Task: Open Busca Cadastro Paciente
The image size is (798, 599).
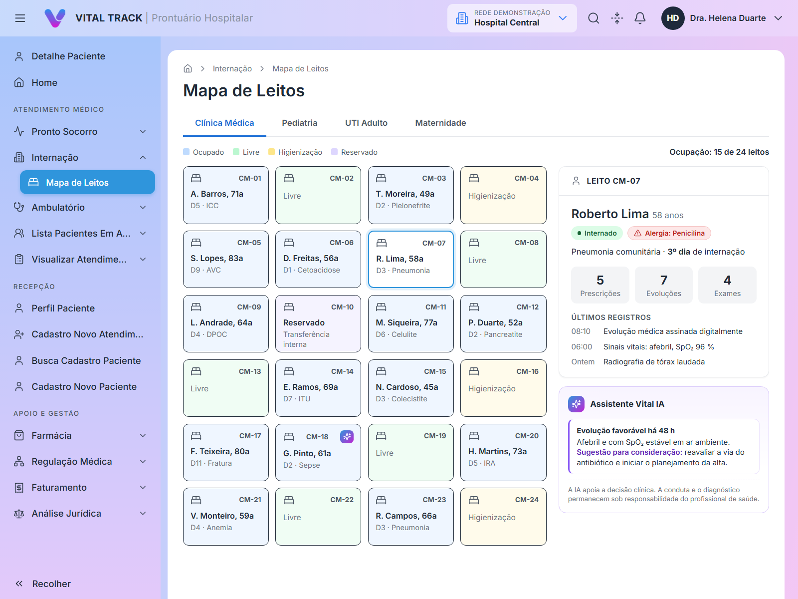Action: click(x=80, y=360)
